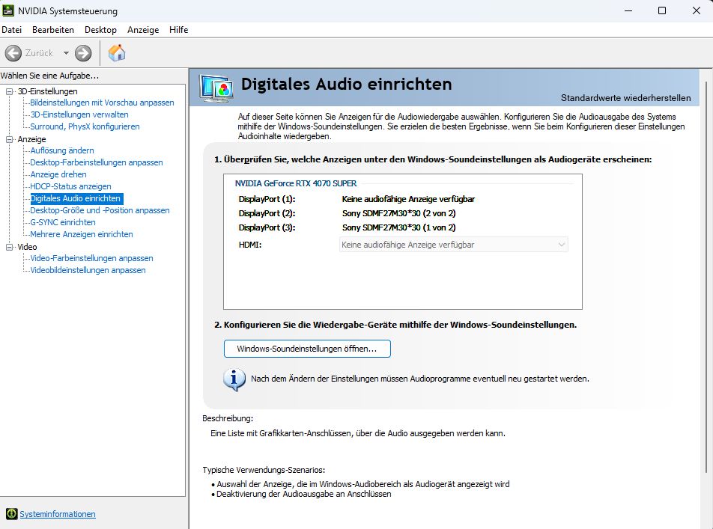Open Surround, PhysX konfigurieren

coord(85,126)
